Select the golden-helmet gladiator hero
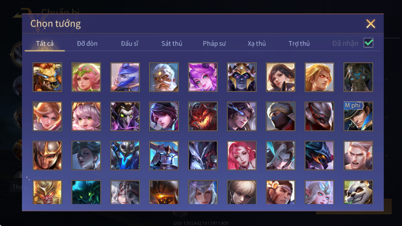402x226 pixels. coord(47,155)
